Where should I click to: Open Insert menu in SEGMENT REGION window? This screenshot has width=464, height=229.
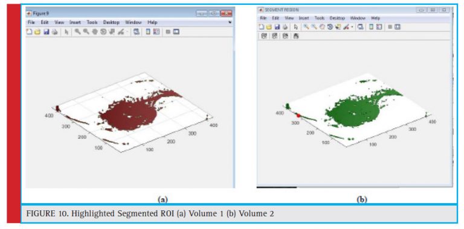(304, 18)
